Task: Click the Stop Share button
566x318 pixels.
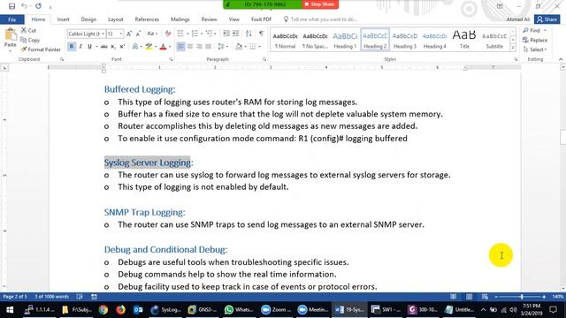Action: click(x=320, y=4)
